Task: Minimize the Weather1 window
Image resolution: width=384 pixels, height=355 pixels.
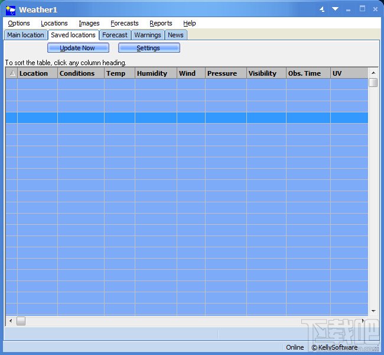Action: 348,10
